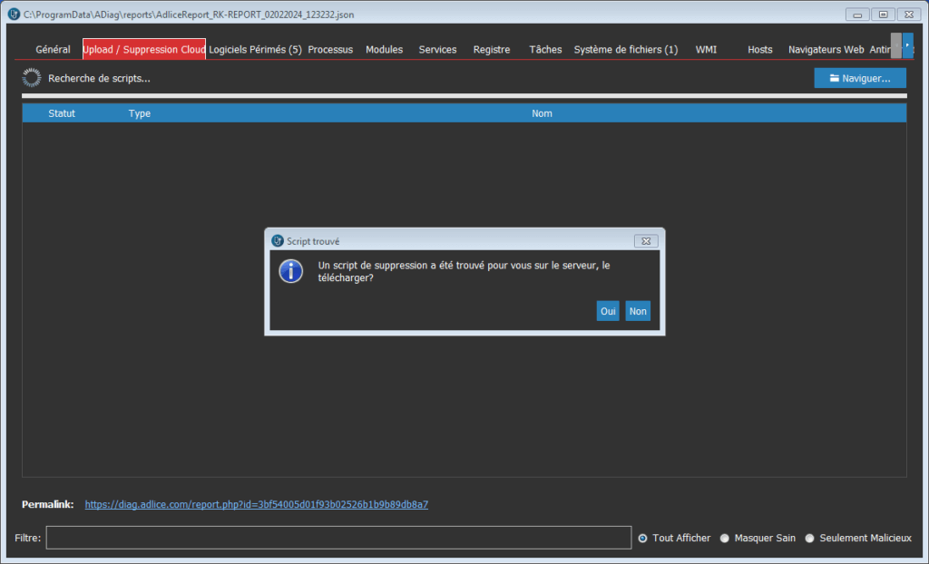Click the blue info icon in the dialog
The image size is (929, 564).
(290, 270)
